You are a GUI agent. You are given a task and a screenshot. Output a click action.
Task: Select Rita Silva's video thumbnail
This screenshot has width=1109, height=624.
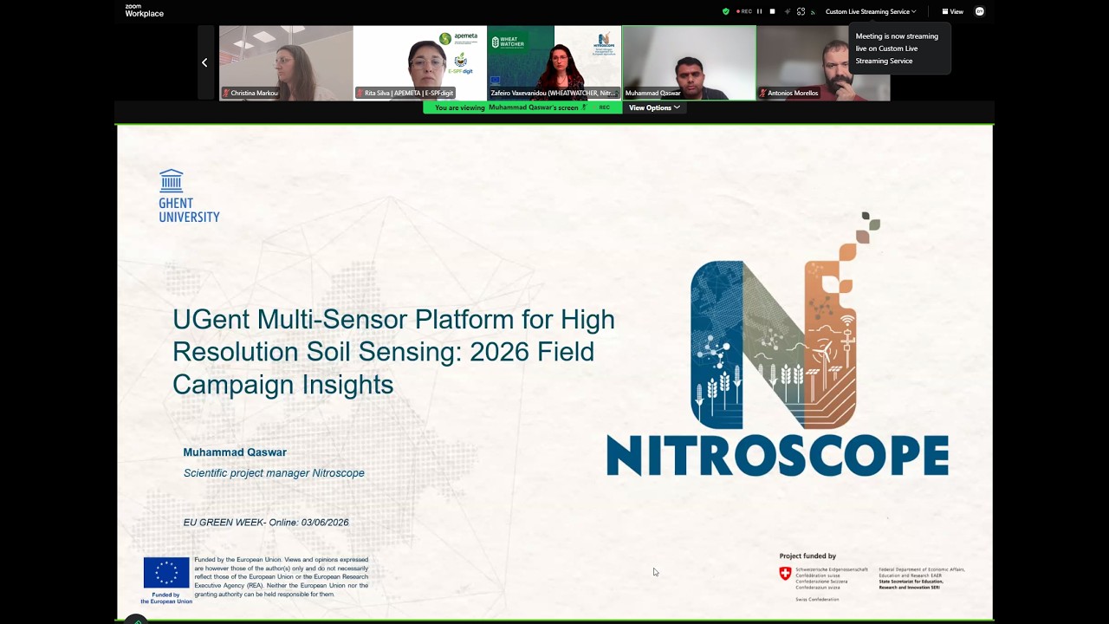(420, 62)
